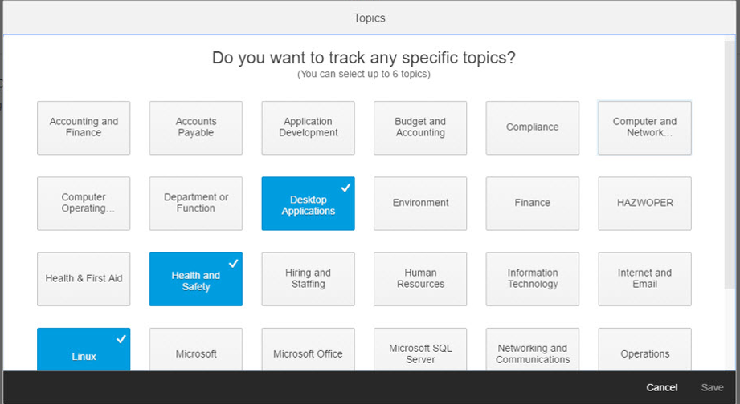Select the Health & First Aid tile
The width and height of the screenshot is (740, 404).
(x=84, y=279)
